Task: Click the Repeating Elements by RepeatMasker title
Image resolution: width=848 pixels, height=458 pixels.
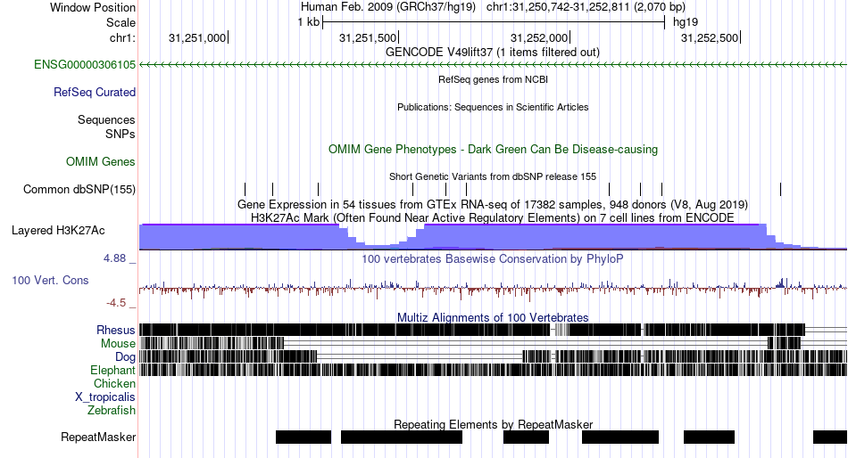Action: [x=493, y=424]
